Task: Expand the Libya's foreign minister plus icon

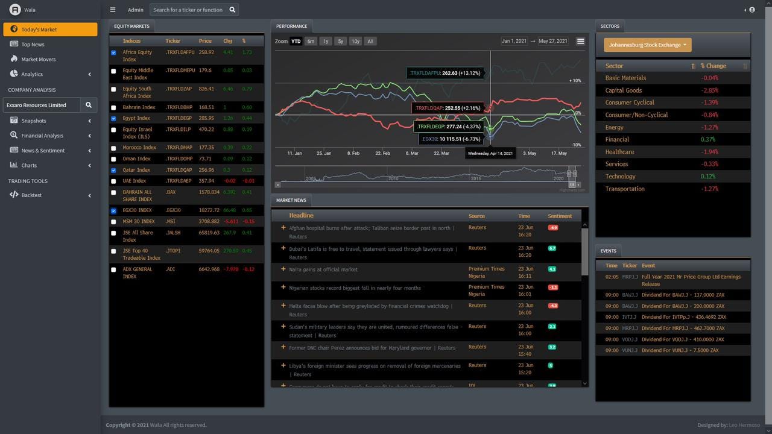Action: pyautogui.click(x=283, y=365)
